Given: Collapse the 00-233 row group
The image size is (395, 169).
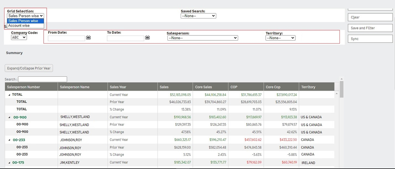Looking at the screenshot, I should coord(9,140).
